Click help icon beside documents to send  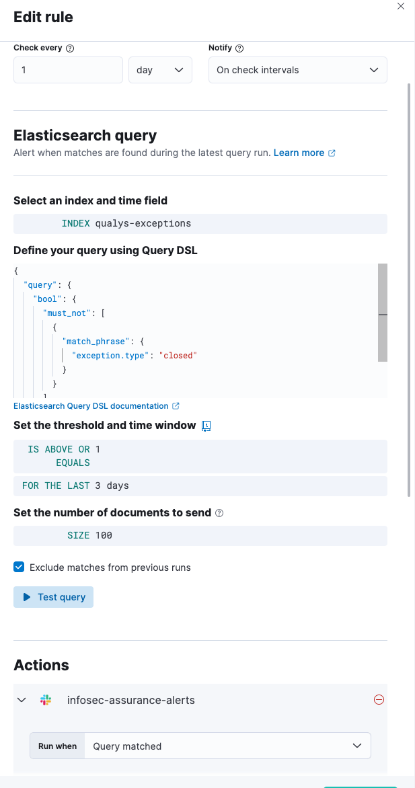219,512
